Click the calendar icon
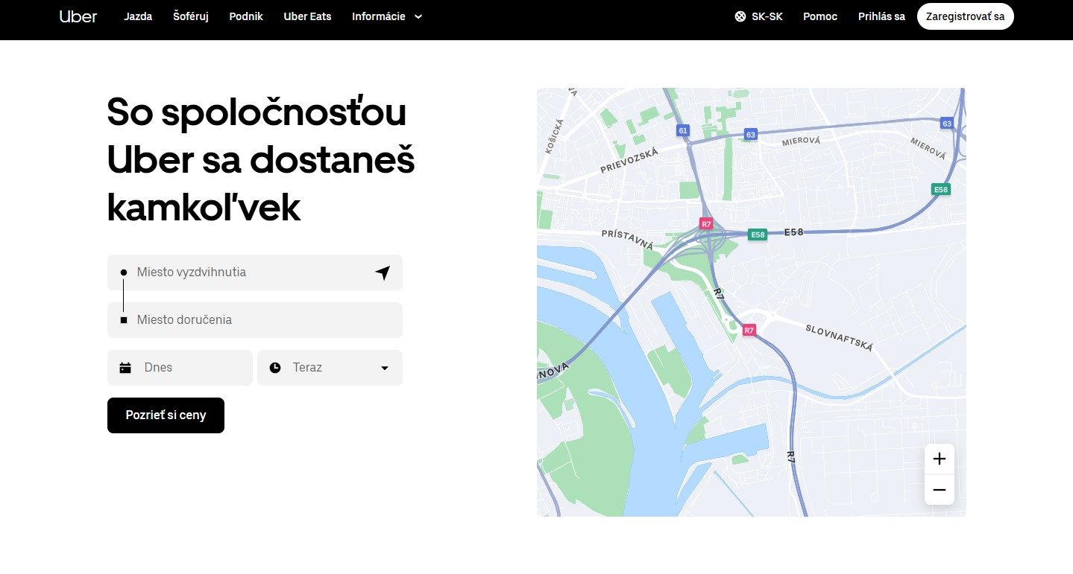The width and height of the screenshot is (1073, 574). click(125, 368)
